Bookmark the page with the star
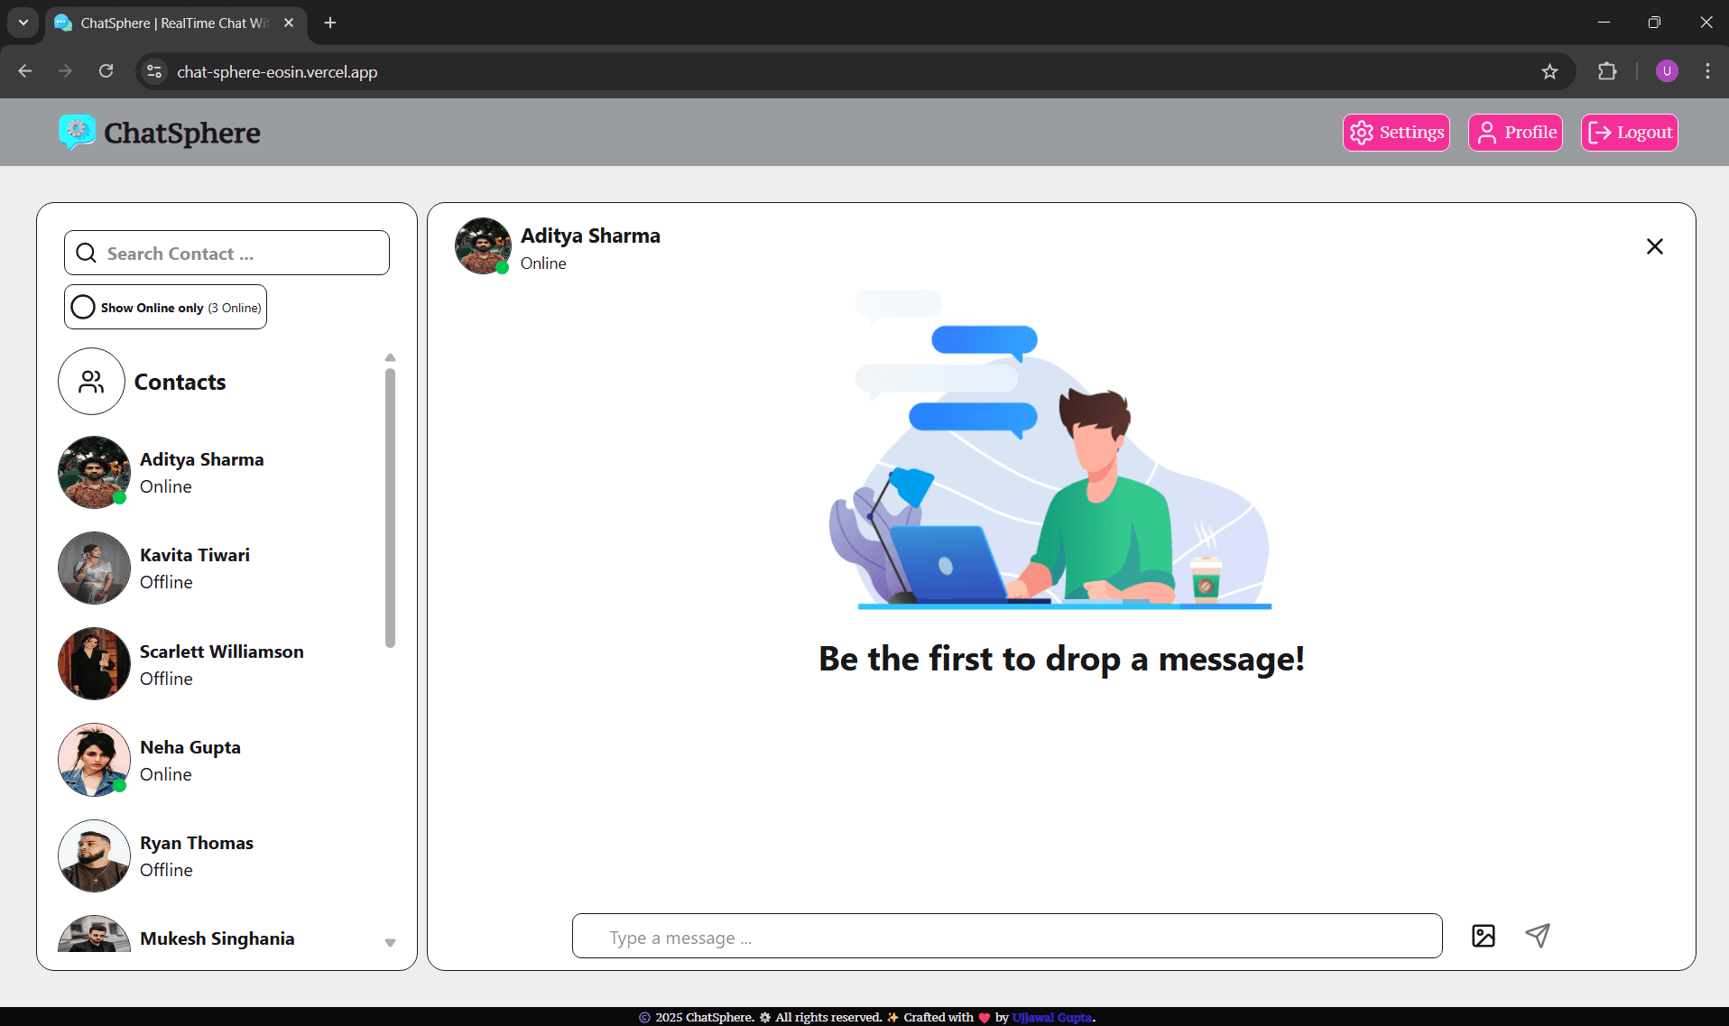 1550,71
